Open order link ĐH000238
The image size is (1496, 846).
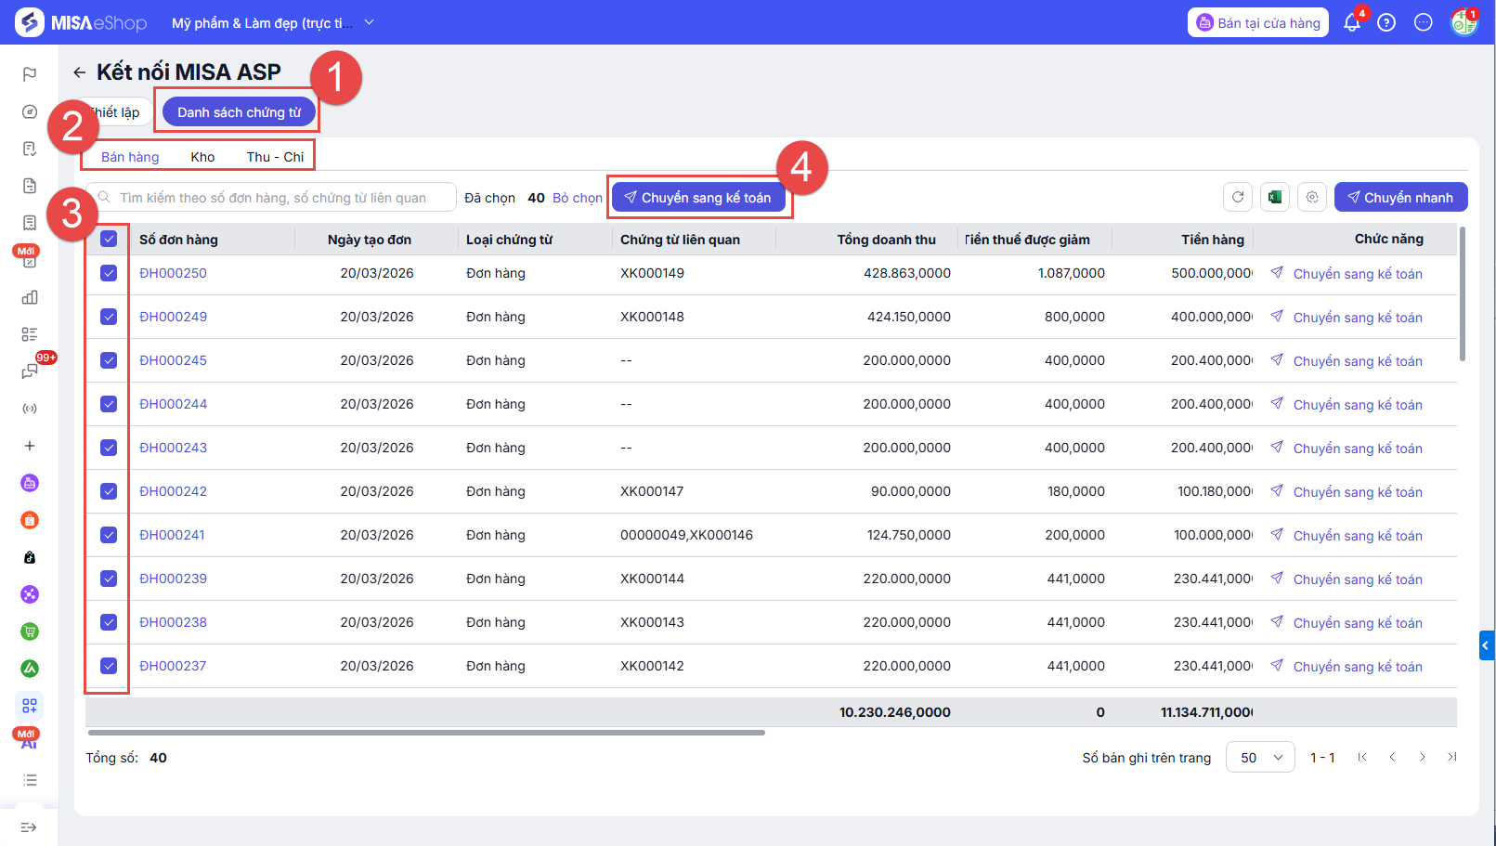[173, 622]
